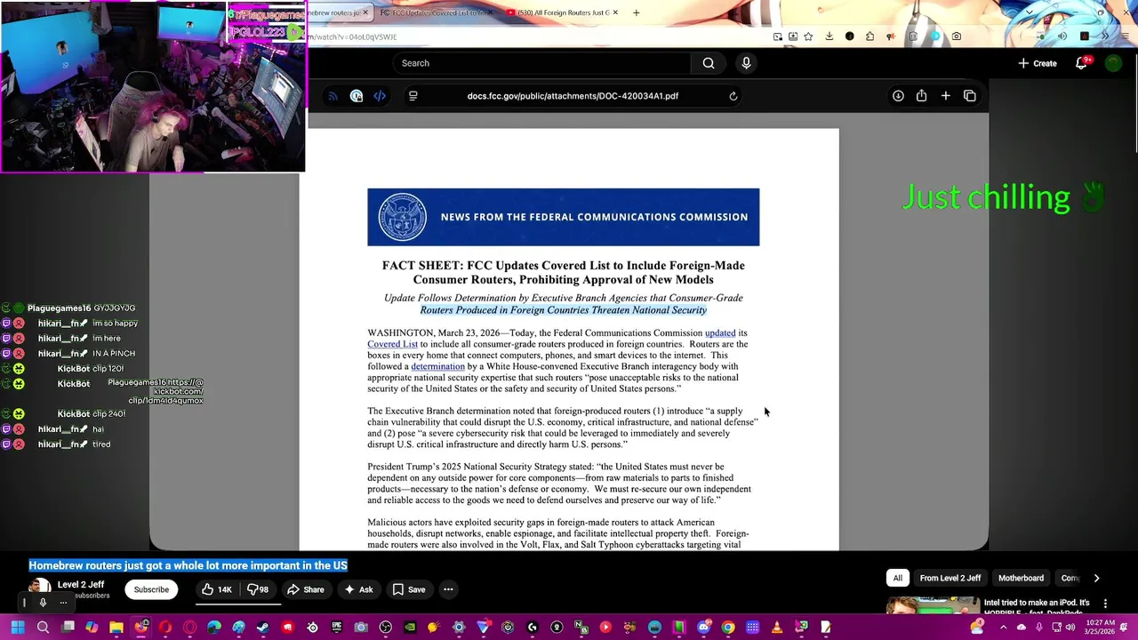Screen dimensions: 1138x640
Task: Click the tab overview icon in video browser
Action: 970,96
